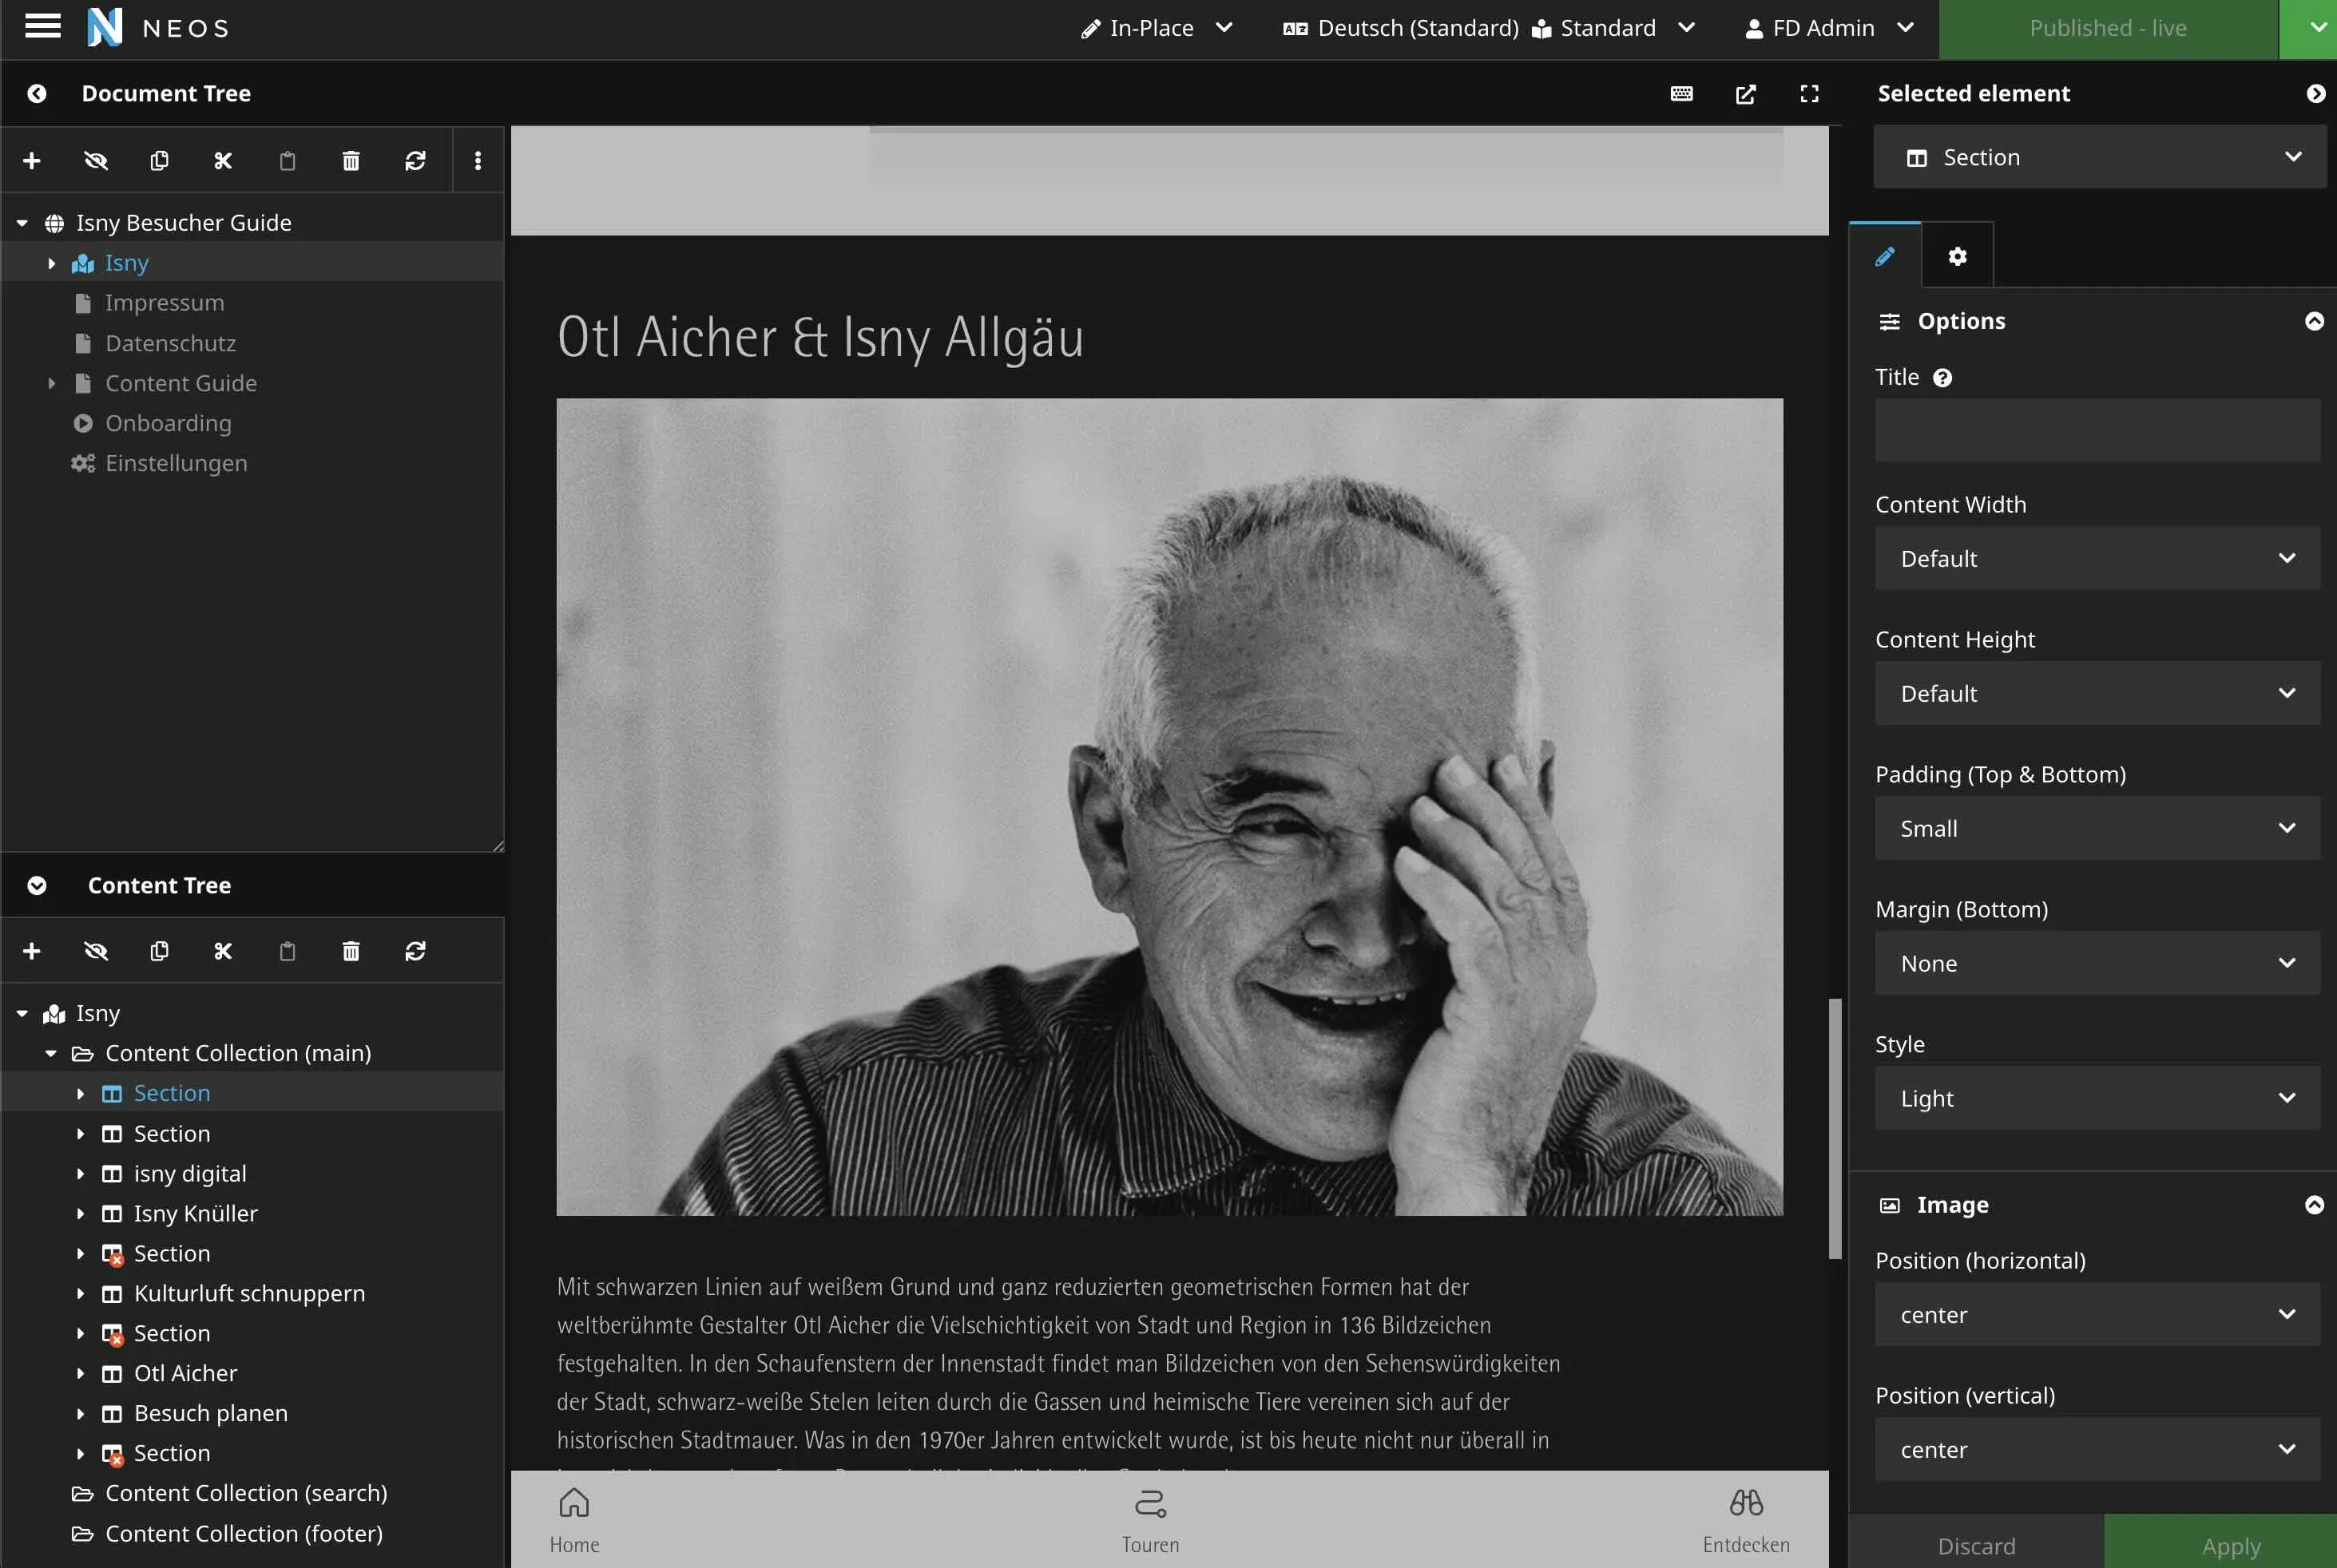2337x1568 pixels.
Task: Copy document in Document Tree toolbar
Action: click(x=159, y=161)
